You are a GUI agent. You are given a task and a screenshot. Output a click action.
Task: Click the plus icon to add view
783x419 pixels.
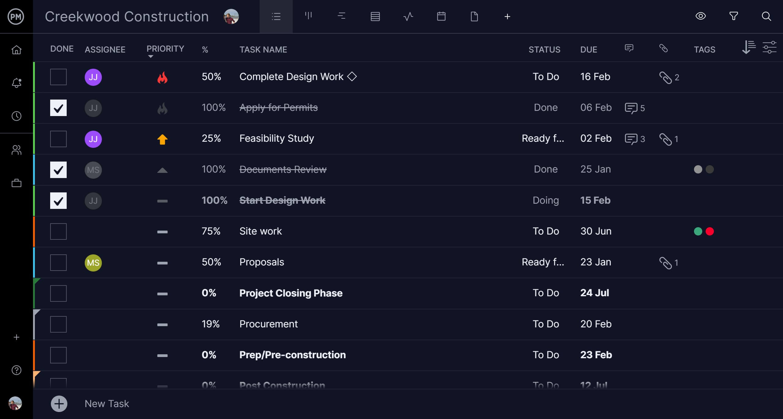coord(507,16)
